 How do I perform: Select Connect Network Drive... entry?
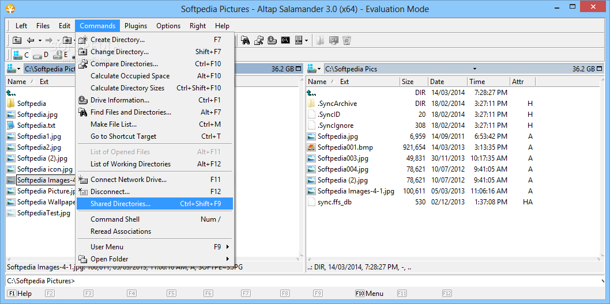(x=155, y=180)
